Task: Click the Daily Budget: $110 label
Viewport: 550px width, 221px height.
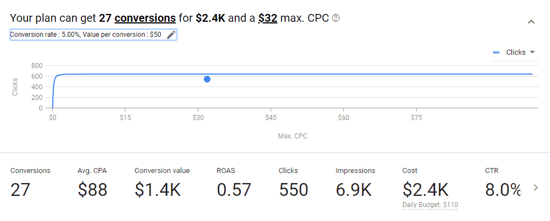Action: coord(430,205)
